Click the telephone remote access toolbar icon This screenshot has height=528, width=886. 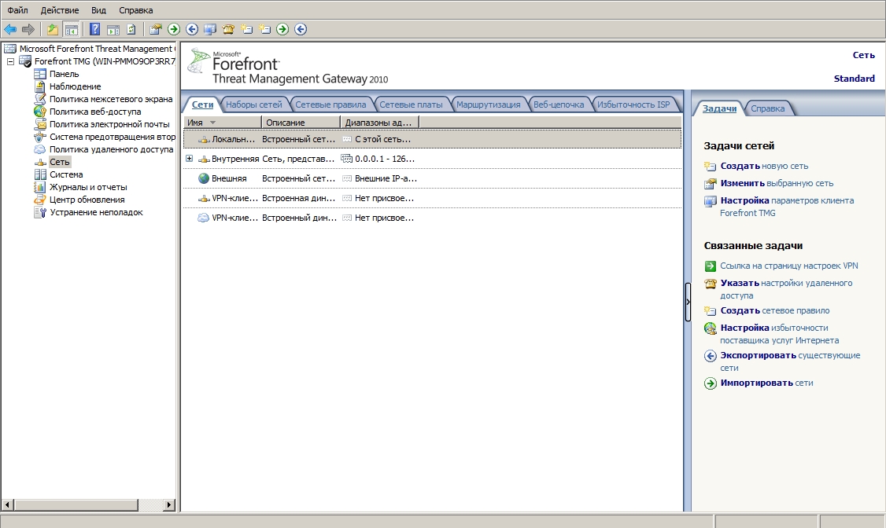pos(228,29)
